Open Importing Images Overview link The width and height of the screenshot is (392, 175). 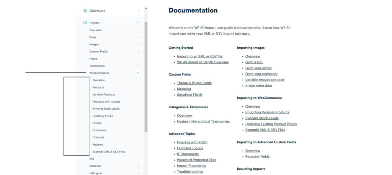pyautogui.click(x=253, y=56)
